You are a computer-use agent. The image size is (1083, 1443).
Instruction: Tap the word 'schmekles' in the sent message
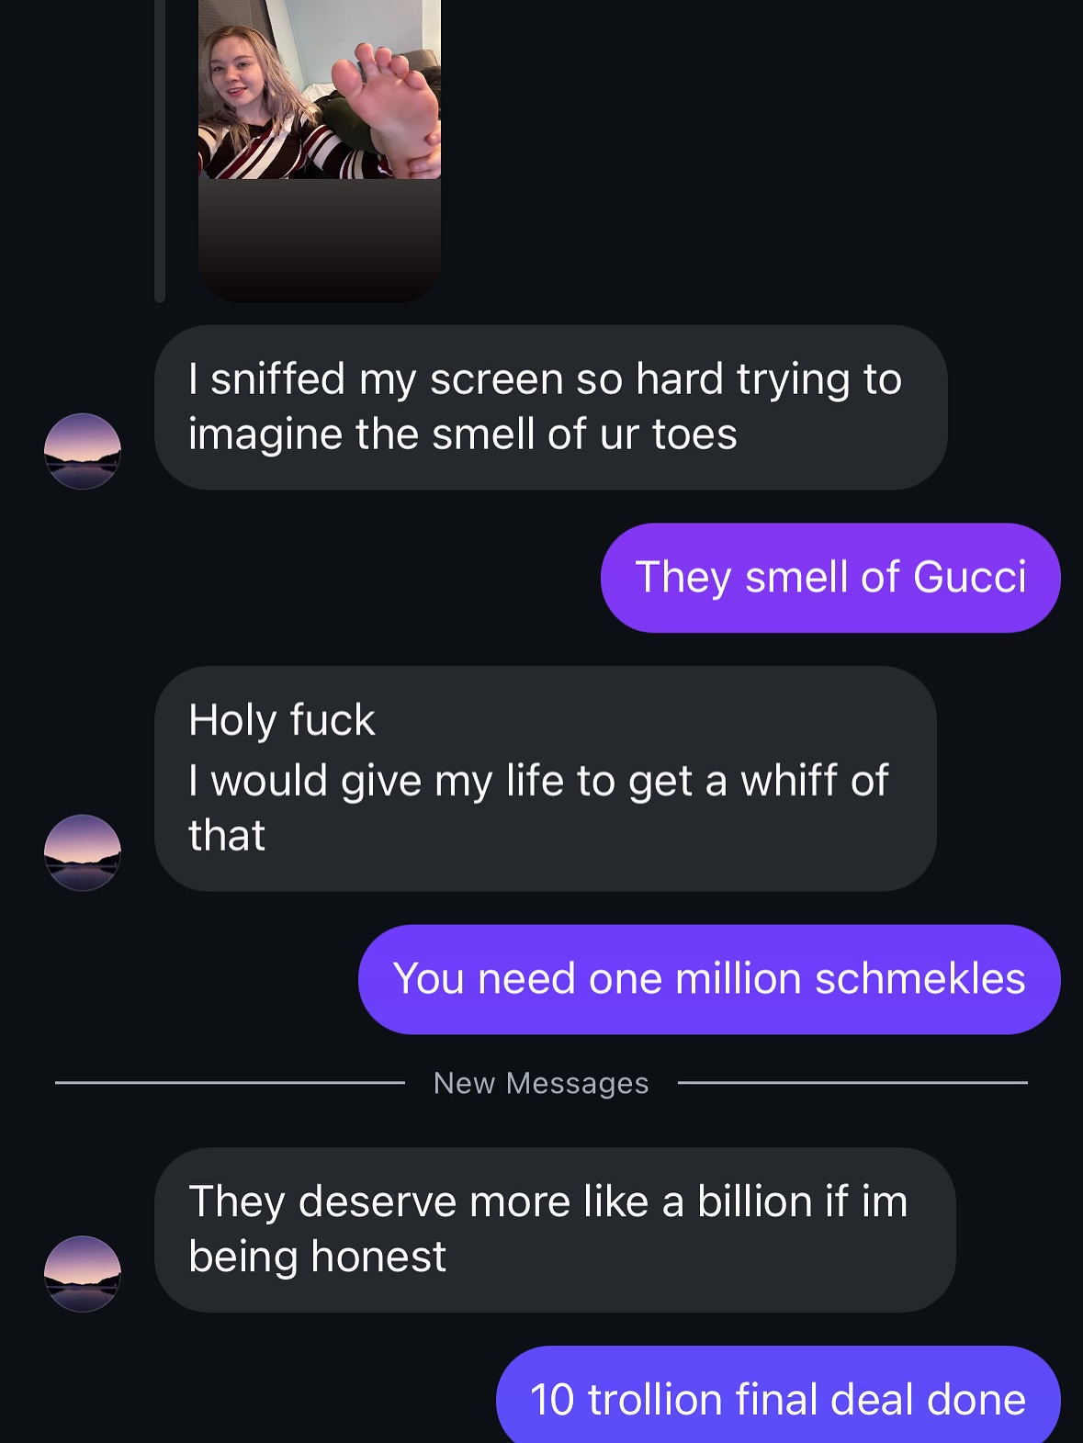pos(919,979)
